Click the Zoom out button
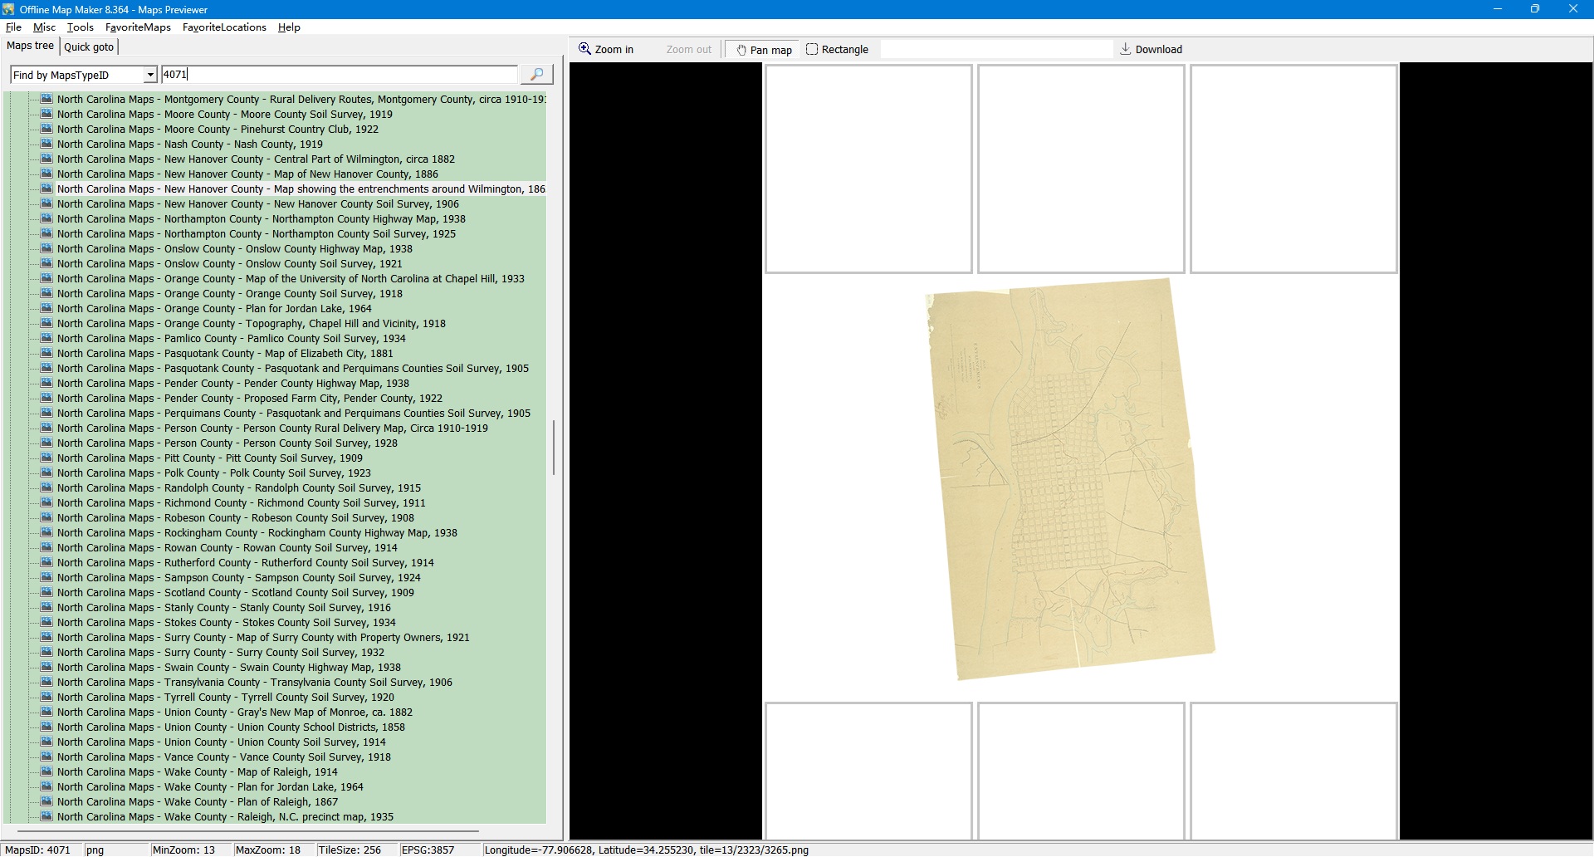The image size is (1594, 857). pyautogui.click(x=688, y=50)
